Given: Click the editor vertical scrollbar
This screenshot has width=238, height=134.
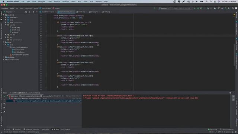Looking at the screenshot, I should [x=234, y=55].
